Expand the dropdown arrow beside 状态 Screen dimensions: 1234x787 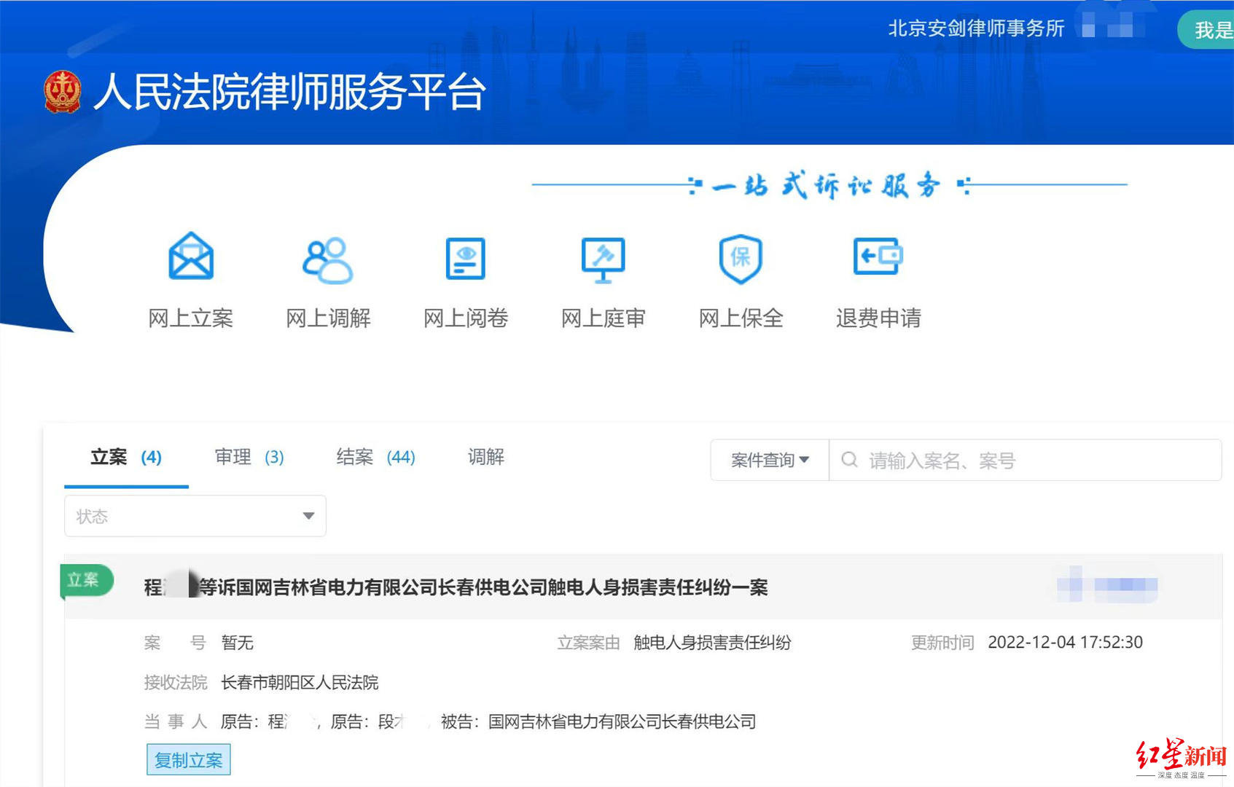pos(308,516)
